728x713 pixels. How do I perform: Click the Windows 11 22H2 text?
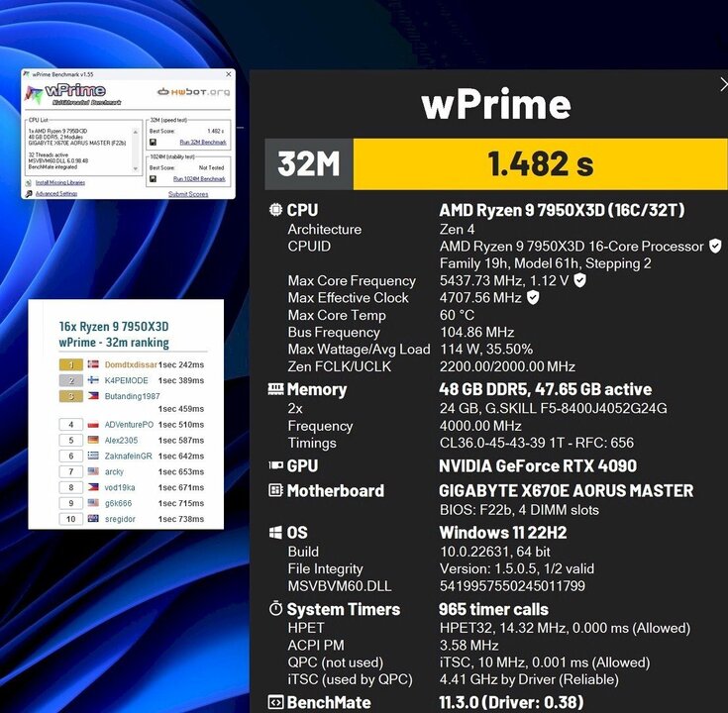pos(503,533)
